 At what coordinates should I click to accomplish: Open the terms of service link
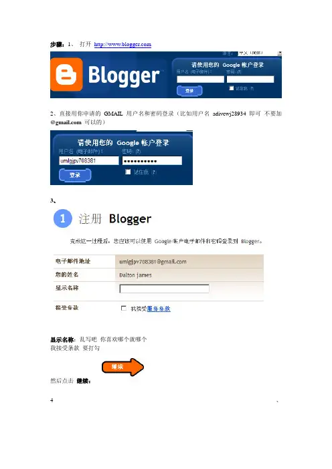coord(159,309)
